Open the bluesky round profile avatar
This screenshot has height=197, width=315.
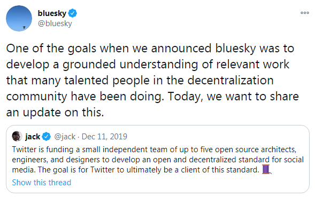click(19, 18)
